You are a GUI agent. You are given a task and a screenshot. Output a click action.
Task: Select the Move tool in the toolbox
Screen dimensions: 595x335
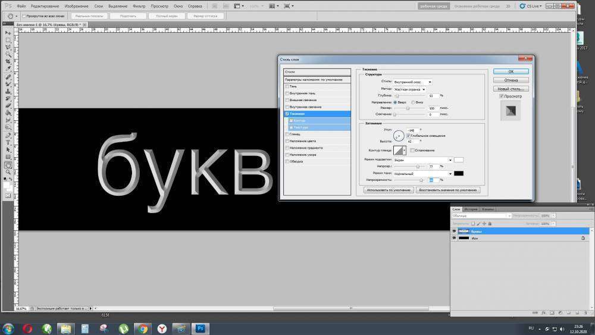[8, 33]
